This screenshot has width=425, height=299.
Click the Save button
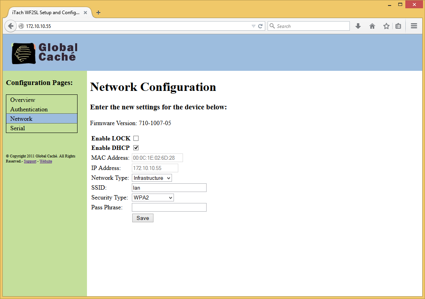point(143,218)
